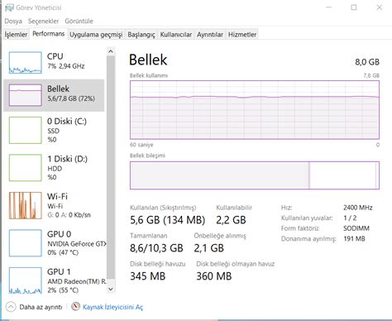This screenshot has height=321, width=392.
Task: Select GPU 1 AMD Radeon entry
Action: [x=54, y=280]
